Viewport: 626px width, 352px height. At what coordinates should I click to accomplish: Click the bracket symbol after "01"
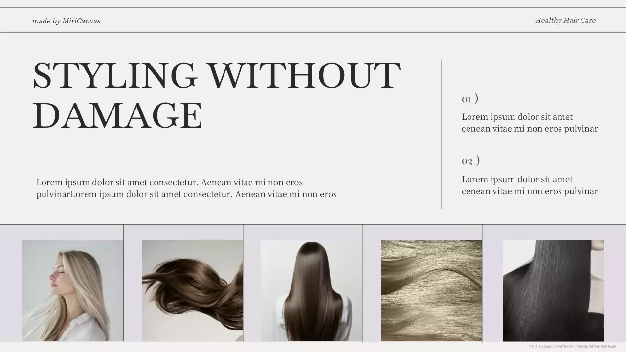tap(476, 98)
